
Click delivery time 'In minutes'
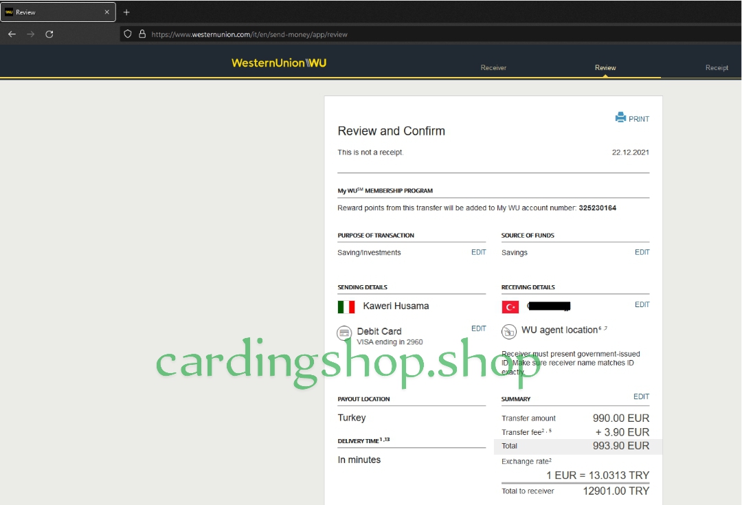tap(359, 460)
